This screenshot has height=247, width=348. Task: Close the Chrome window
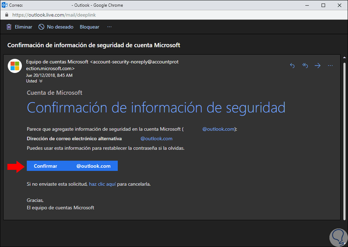[x=339, y=5]
